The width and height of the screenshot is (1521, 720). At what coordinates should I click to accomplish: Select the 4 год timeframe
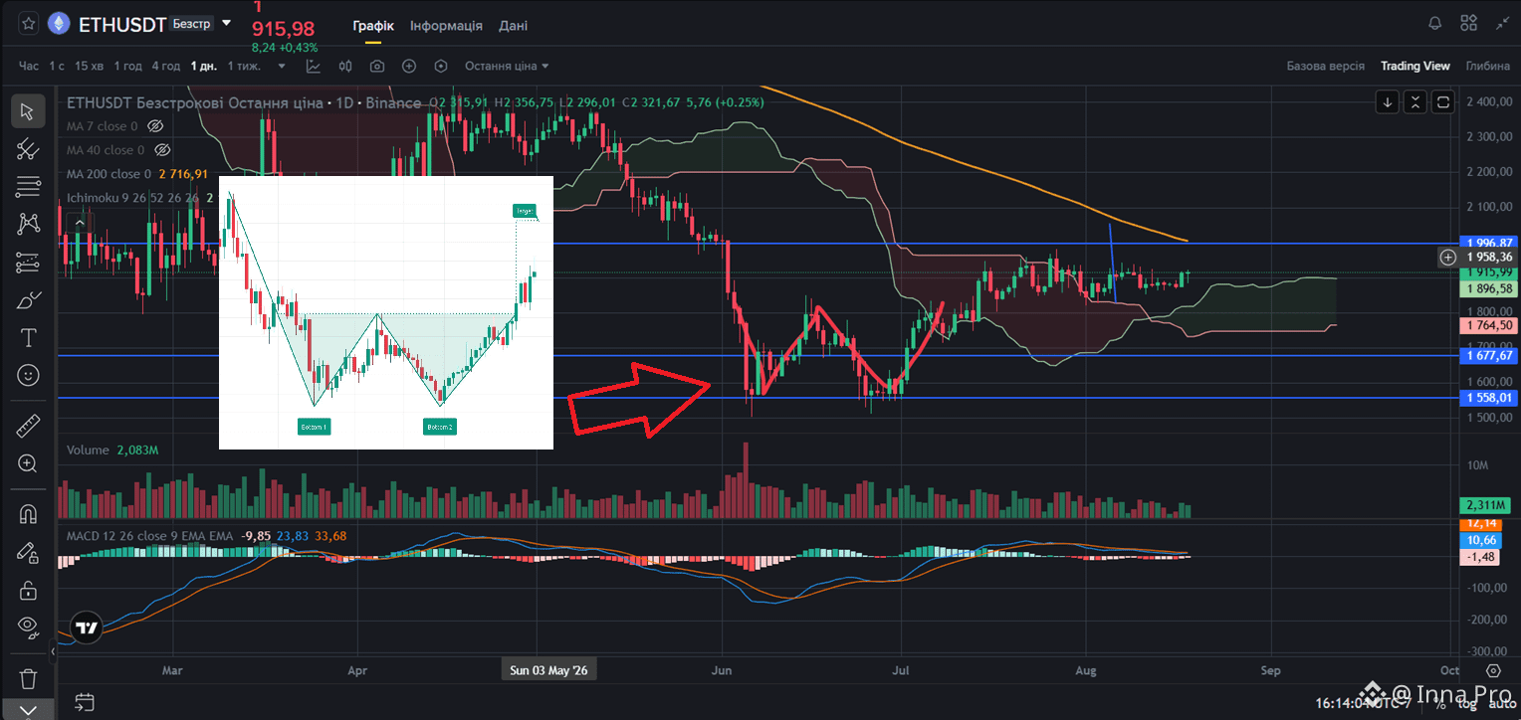[x=165, y=66]
